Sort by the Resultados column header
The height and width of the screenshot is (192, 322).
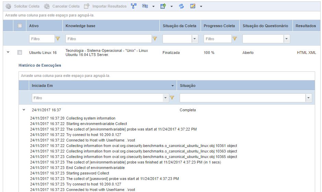(x=306, y=26)
